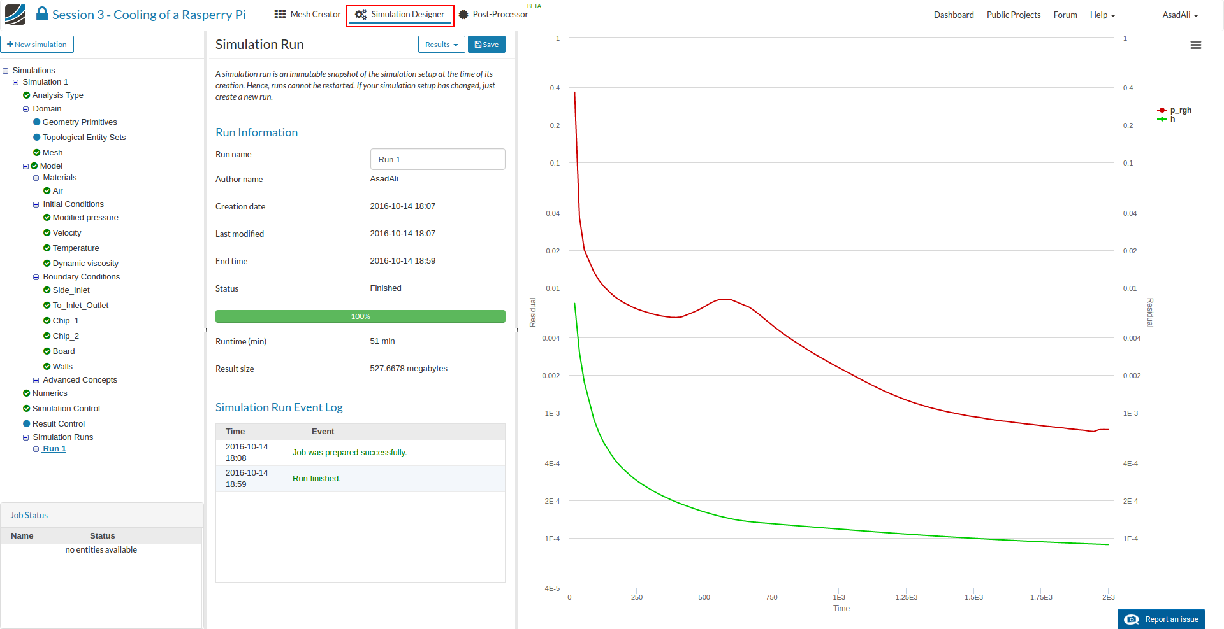Image resolution: width=1224 pixels, height=629 pixels.
Task: Click the check icon beside Temperature
Action: coord(47,248)
